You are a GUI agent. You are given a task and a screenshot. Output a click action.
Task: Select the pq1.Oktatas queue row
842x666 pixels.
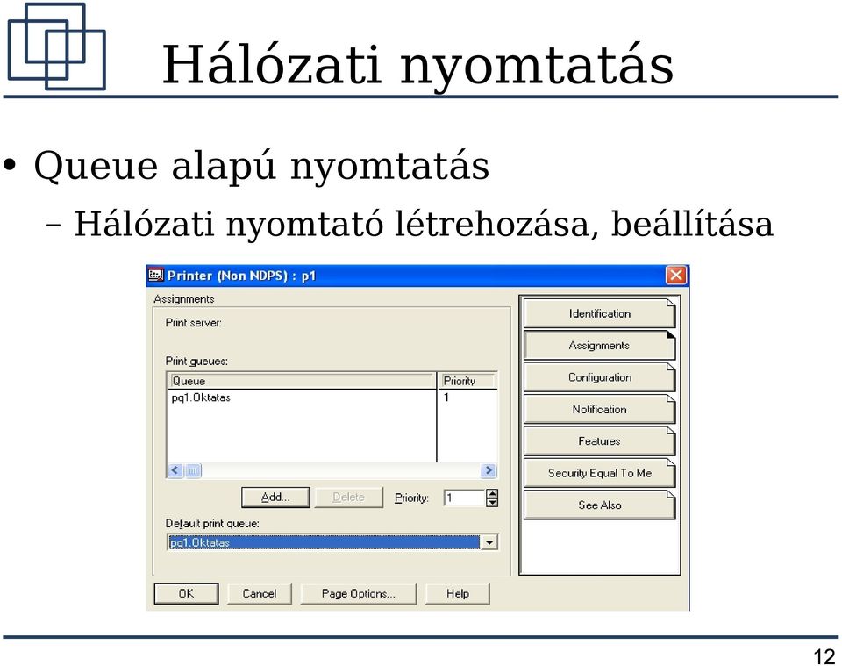(302, 397)
